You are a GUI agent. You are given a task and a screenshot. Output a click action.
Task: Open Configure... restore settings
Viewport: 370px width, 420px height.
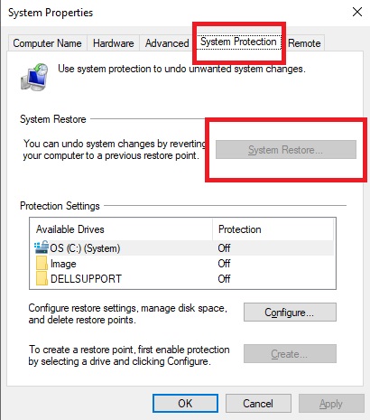pyautogui.click(x=290, y=313)
